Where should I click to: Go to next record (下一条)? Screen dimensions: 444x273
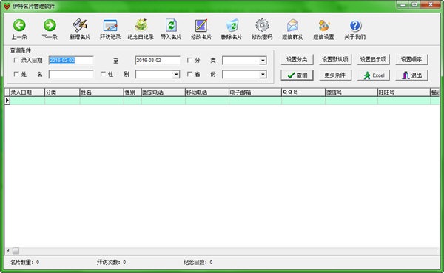tap(50, 30)
